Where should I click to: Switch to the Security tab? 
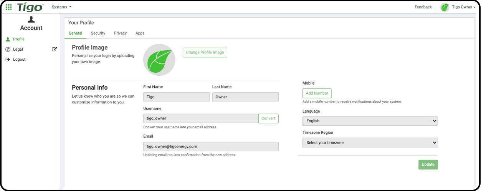tap(98, 33)
